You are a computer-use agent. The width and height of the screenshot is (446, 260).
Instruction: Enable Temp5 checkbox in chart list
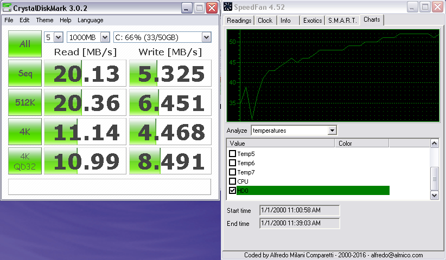[x=232, y=153]
